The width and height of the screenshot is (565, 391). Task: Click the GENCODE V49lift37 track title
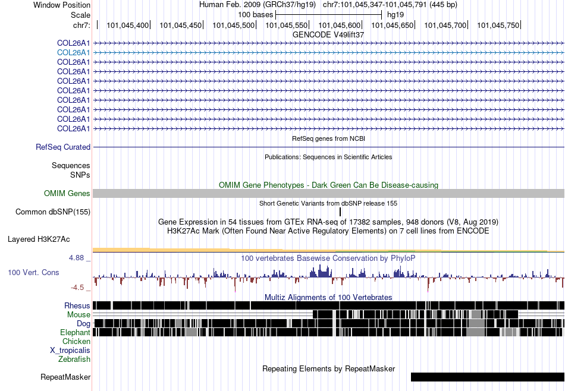coord(328,35)
